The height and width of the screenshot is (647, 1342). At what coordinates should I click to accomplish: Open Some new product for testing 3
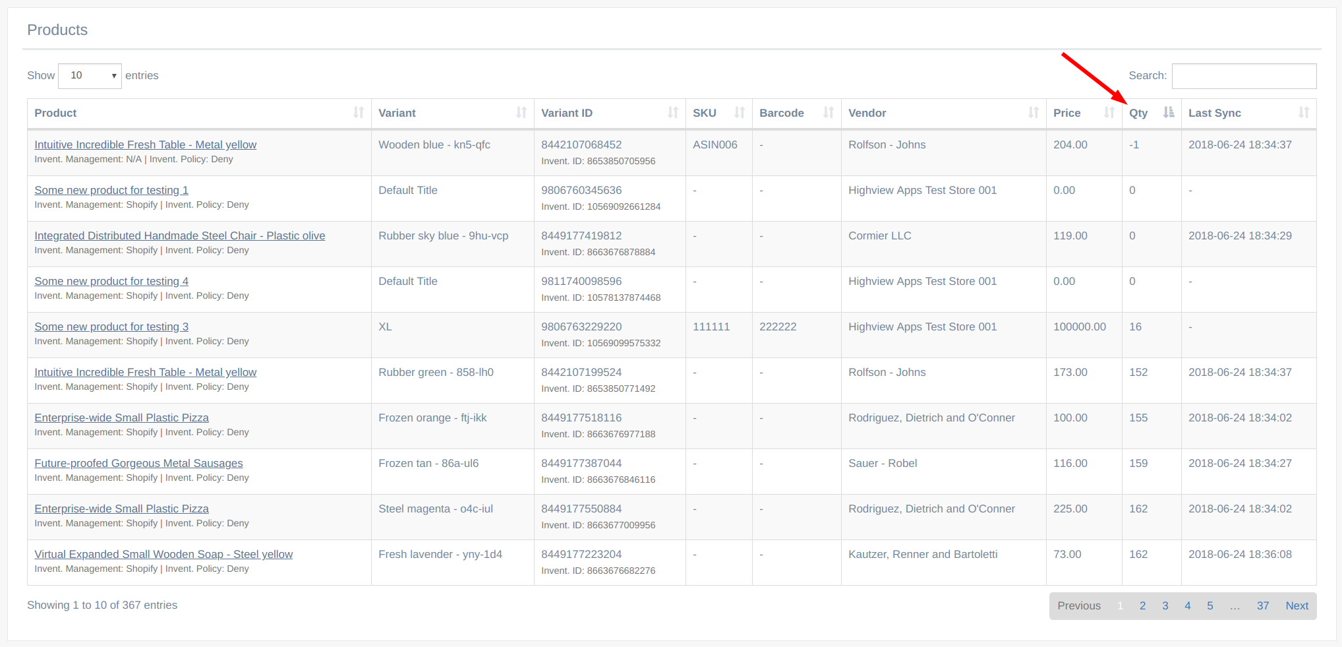(x=111, y=326)
